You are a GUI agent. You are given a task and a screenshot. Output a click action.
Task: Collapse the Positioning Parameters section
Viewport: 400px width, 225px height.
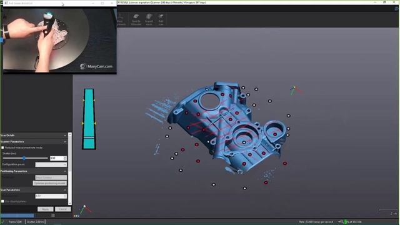point(65,171)
